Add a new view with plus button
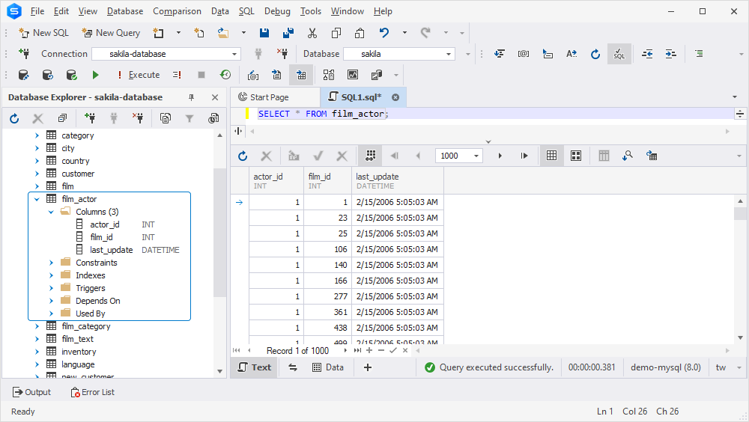749x422 pixels. coord(367,367)
